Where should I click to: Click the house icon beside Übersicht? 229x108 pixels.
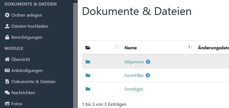click(x=7, y=59)
